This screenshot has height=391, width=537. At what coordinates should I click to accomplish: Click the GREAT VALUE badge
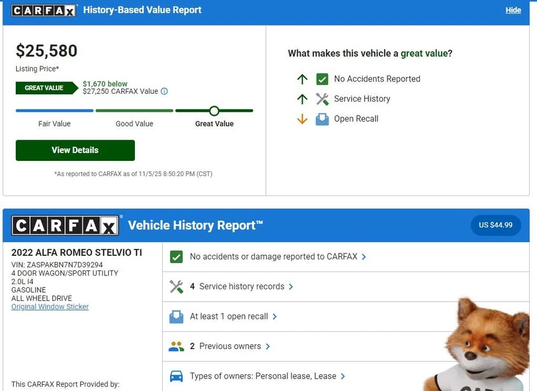tap(46, 88)
